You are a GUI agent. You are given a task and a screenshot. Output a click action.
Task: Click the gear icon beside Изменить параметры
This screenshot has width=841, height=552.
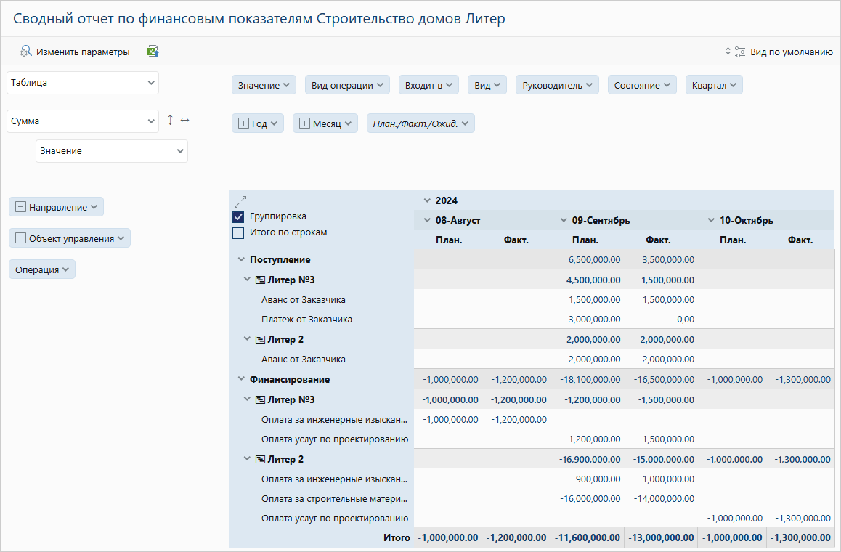pos(26,52)
